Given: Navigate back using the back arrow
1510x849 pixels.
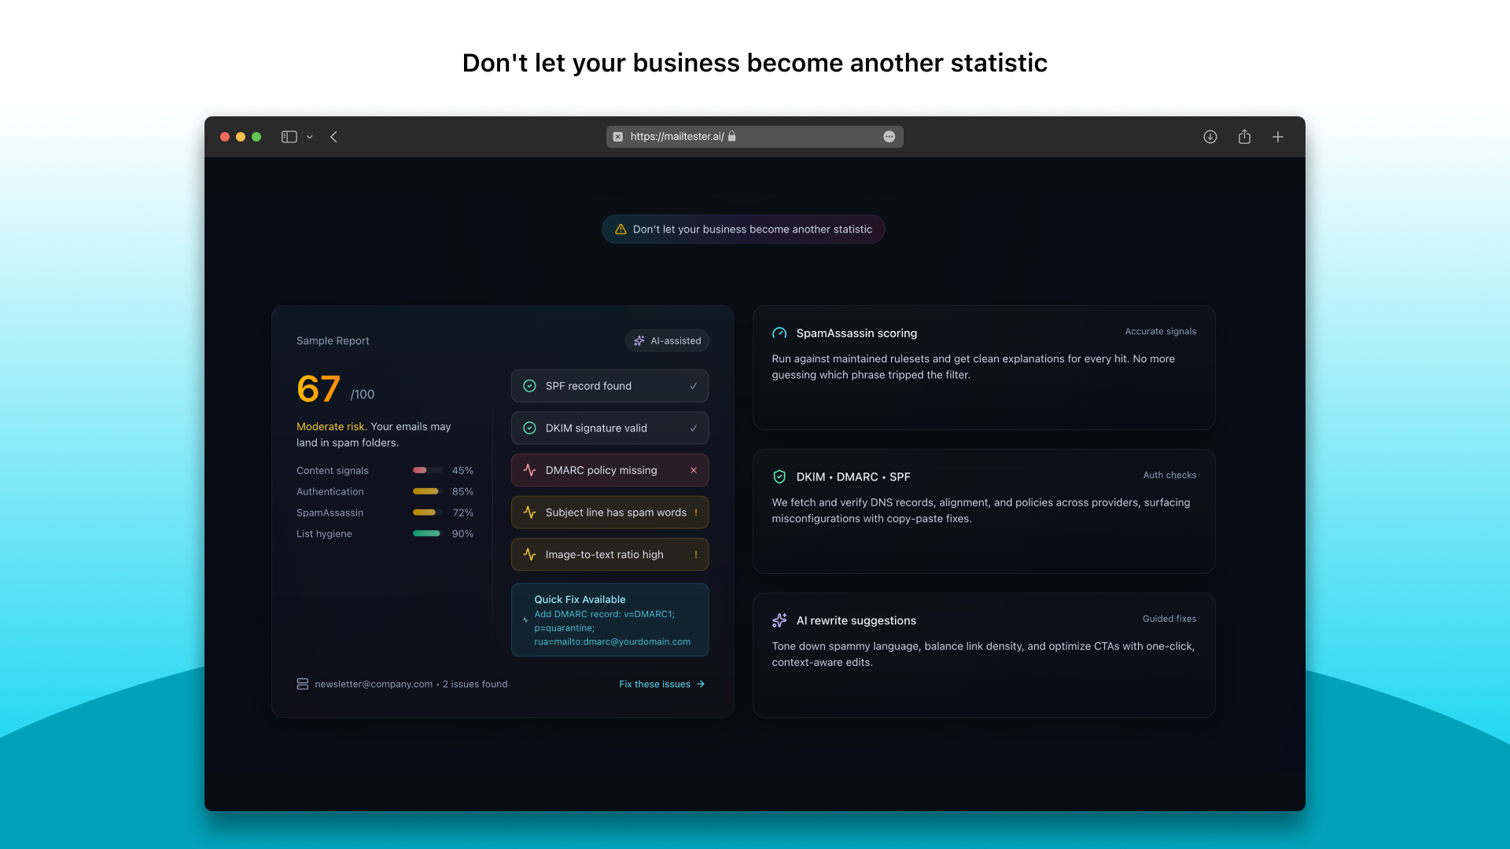Looking at the screenshot, I should pyautogui.click(x=334, y=136).
